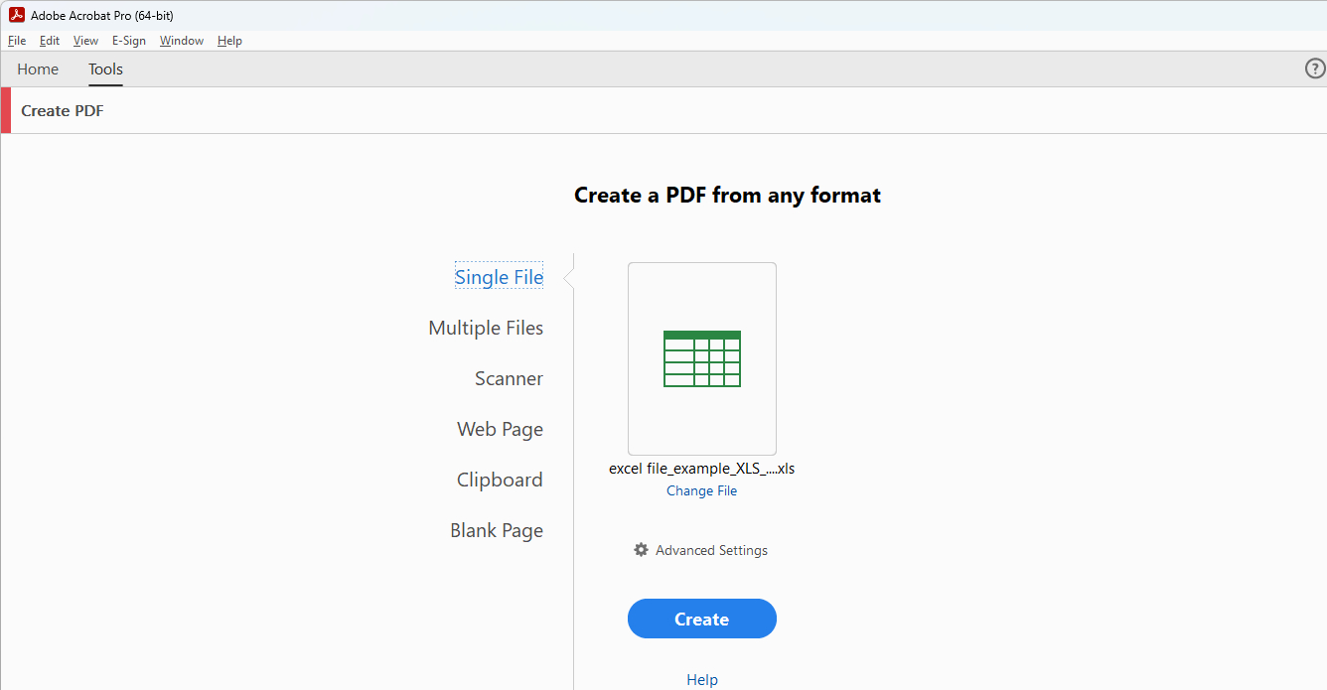The width and height of the screenshot is (1327, 690).
Task: Click the Excel spreadsheet file thumbnail
Action: pyautogui.click(x=702, y=358)
